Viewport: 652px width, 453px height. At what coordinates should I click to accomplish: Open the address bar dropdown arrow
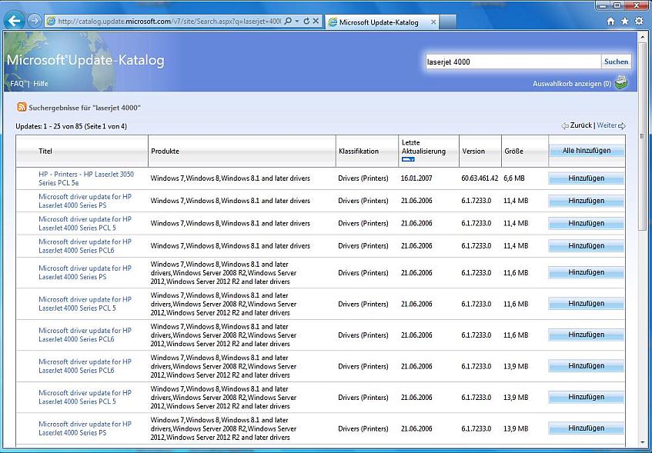pos(297,22)
